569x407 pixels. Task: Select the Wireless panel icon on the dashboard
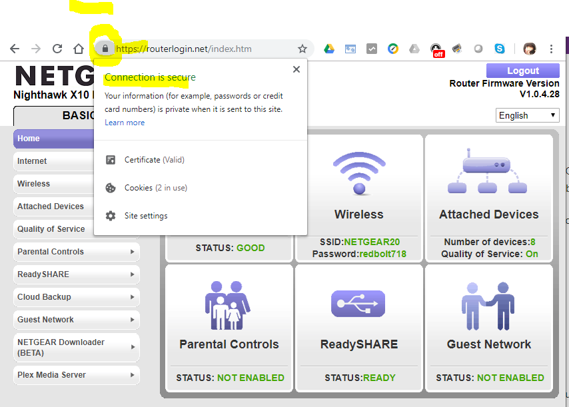[x=358, y=172]
